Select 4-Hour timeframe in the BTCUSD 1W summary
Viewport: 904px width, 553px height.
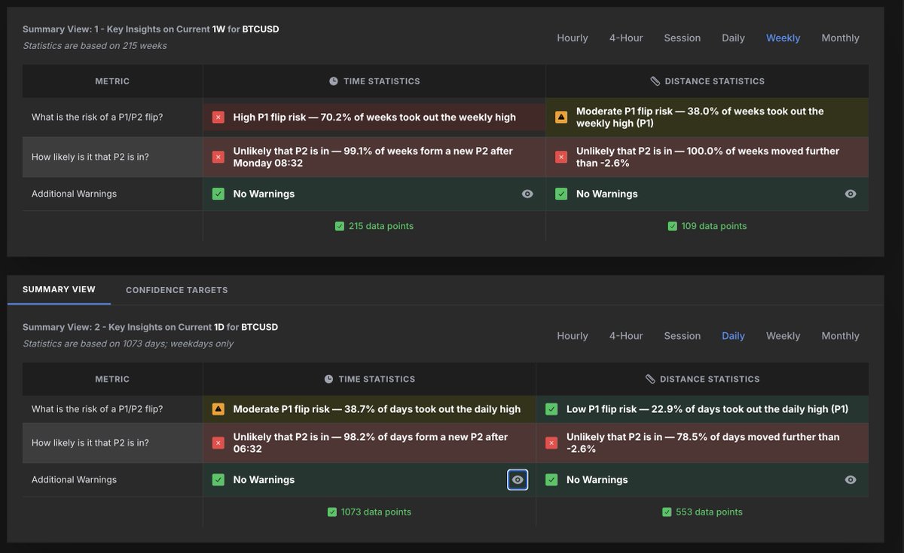[x=626, y=38]
